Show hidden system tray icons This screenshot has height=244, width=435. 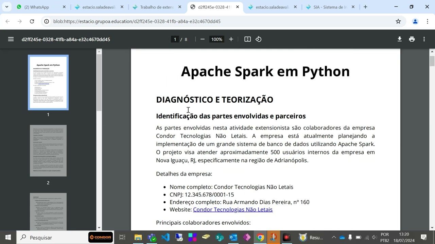click(334, 238)
